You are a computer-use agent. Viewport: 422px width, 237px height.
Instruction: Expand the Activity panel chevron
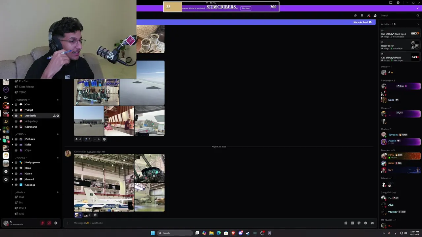418,24
